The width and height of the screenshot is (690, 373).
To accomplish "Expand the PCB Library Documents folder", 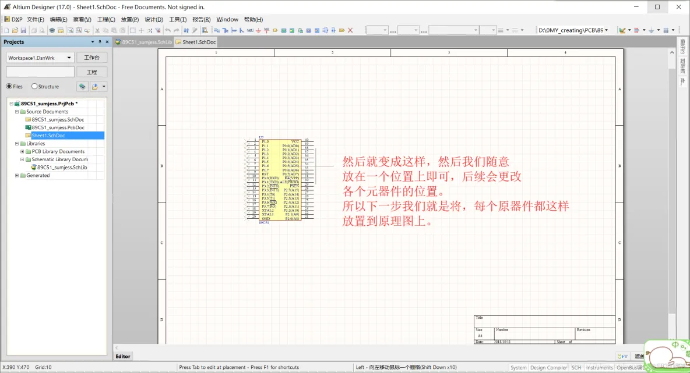I will (x=22, y=151).
